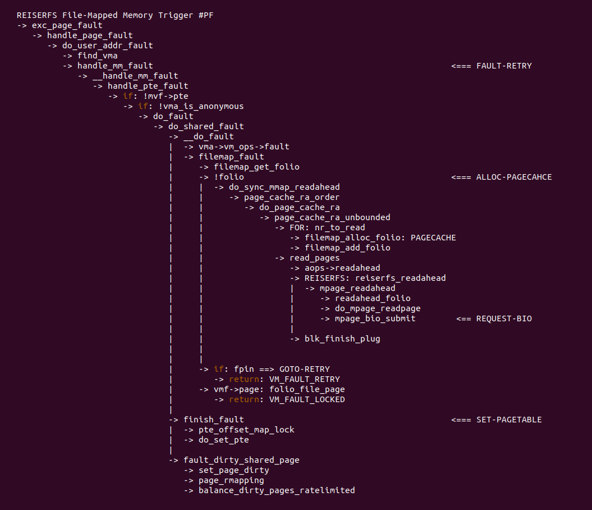Viewport: 592px width, 510px height.
Task: Click the find_vma text
Action: (97, 56)
